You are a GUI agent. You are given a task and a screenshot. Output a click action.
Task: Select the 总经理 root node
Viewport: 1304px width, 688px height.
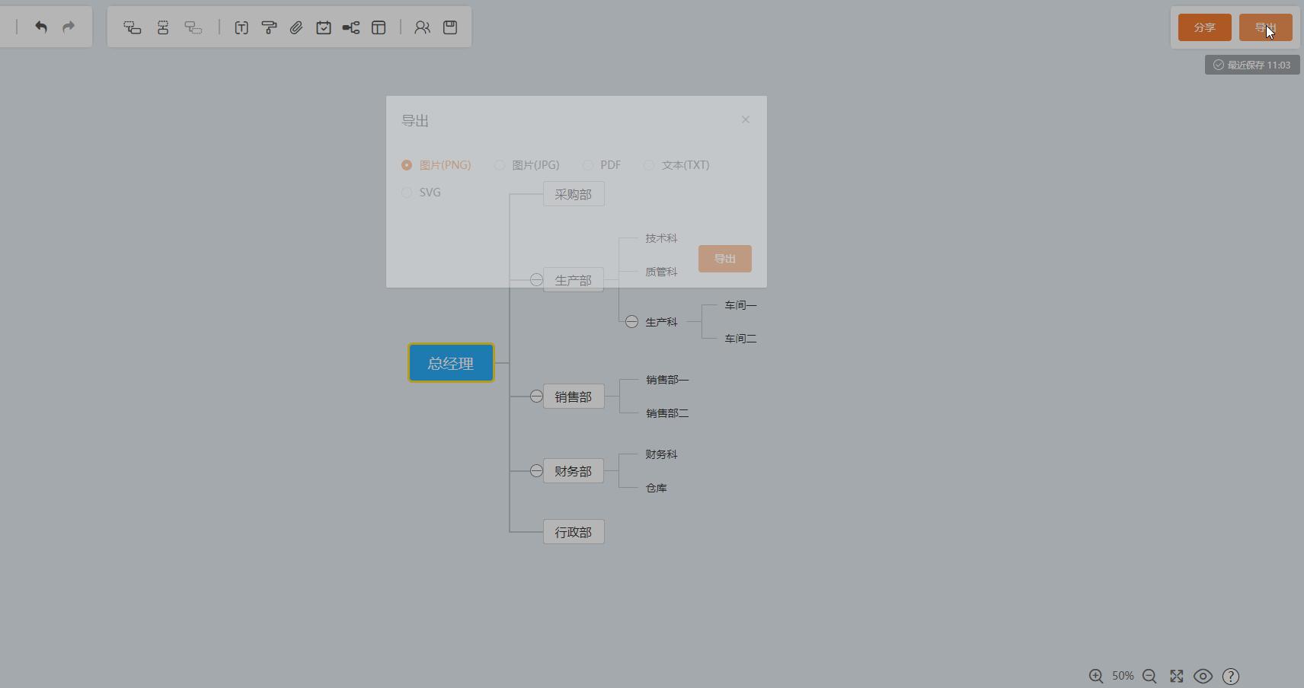(x=451, y=363)
